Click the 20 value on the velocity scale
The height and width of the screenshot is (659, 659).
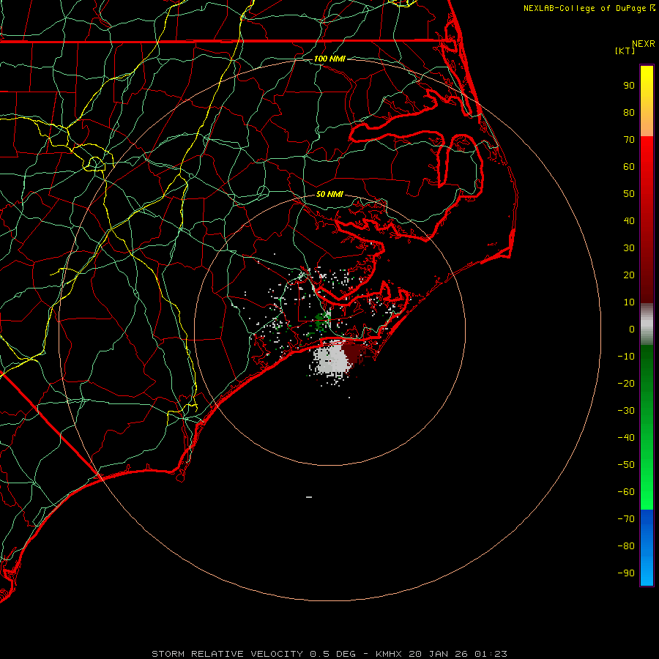(x=629, y=275)
